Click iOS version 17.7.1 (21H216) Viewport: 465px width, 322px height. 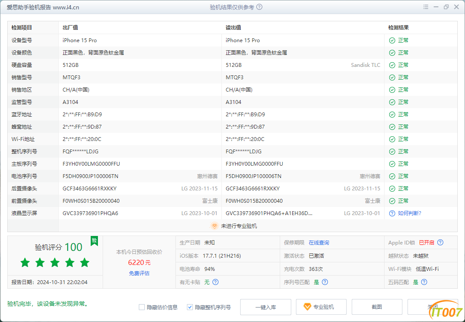point(222,256)
